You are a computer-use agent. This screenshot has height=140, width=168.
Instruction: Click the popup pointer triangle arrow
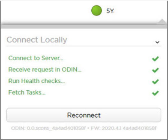162,21
